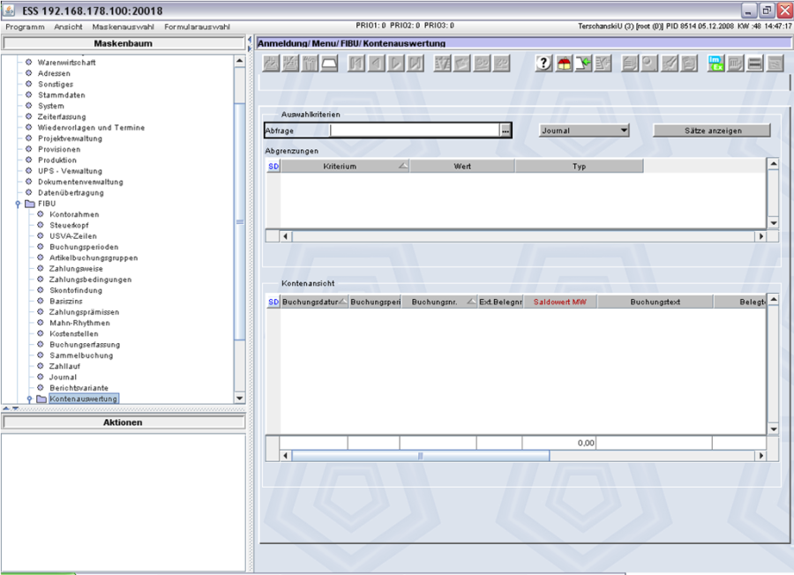Screen dimensions: 794x575
Task: Click the green arrow door icon
Action: coord(583,63)
